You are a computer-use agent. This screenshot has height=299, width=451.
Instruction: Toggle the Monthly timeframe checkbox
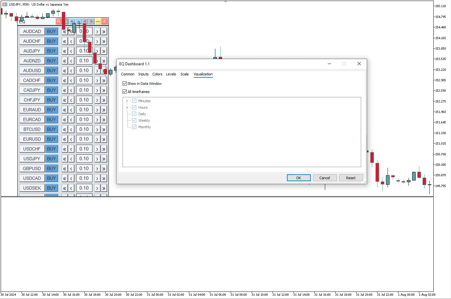pos(134,127)
